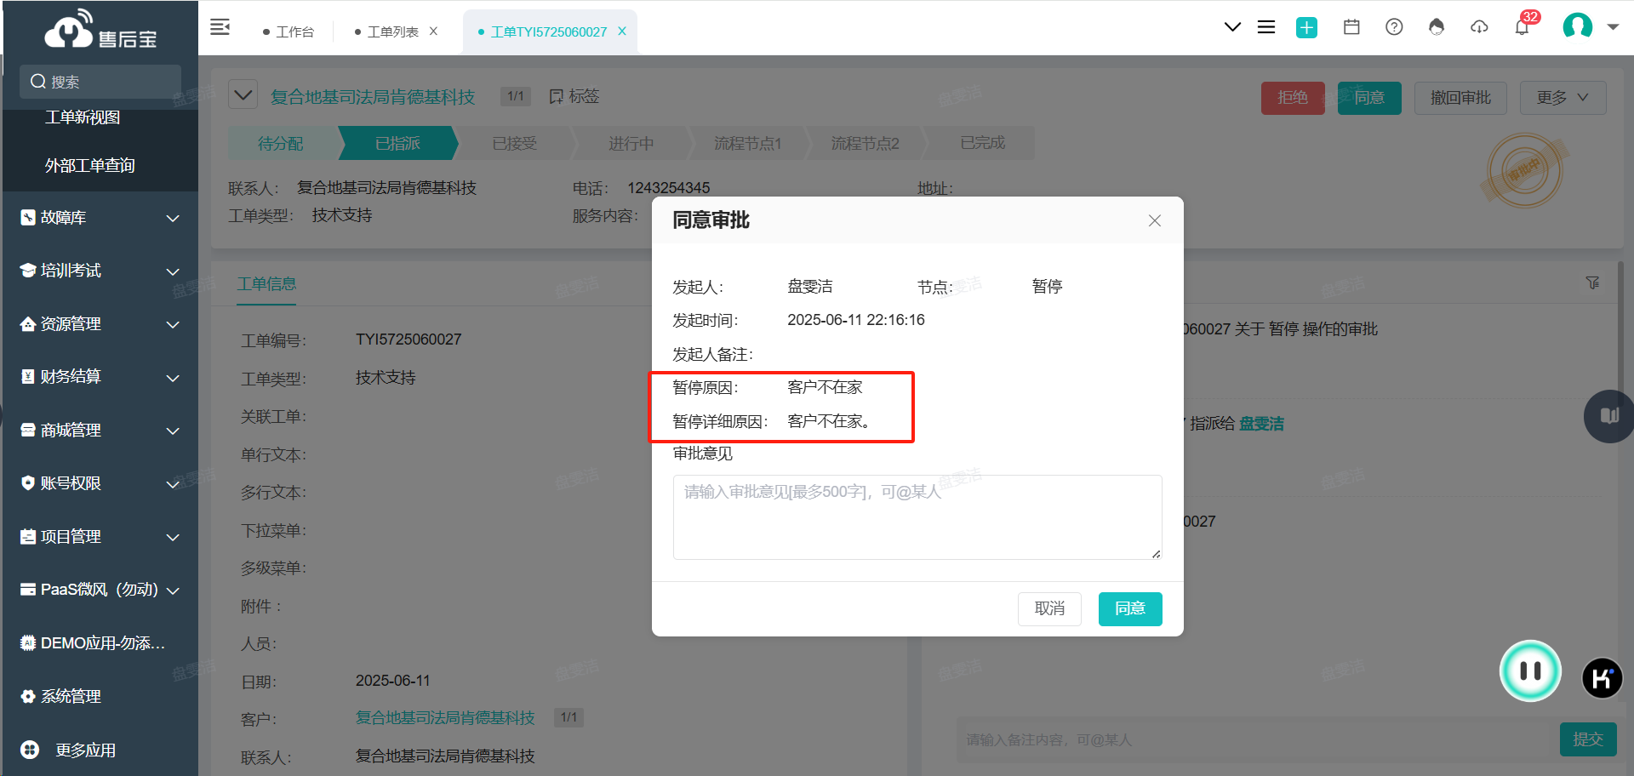This screenshot has height=776, width=1634.
Task: Click the user avatar icon
Action: point(1578,26)
